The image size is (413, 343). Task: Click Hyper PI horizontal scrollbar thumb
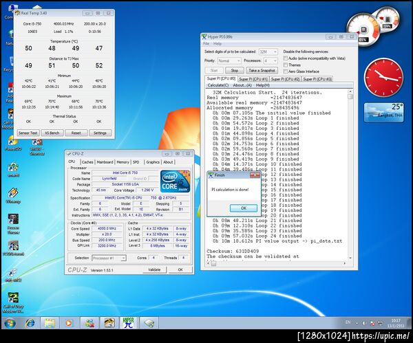(213, 263)
